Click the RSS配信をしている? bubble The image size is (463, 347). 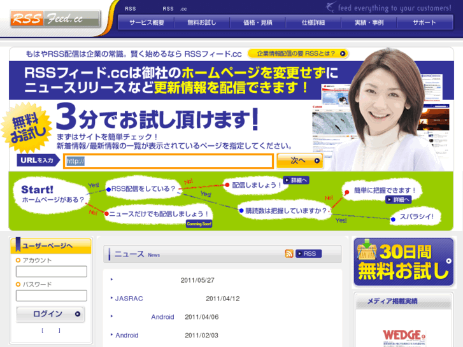coord(143,188)
